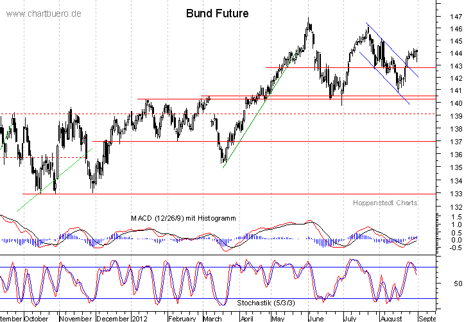Select 'December' on the time axis

pos(113,318)
